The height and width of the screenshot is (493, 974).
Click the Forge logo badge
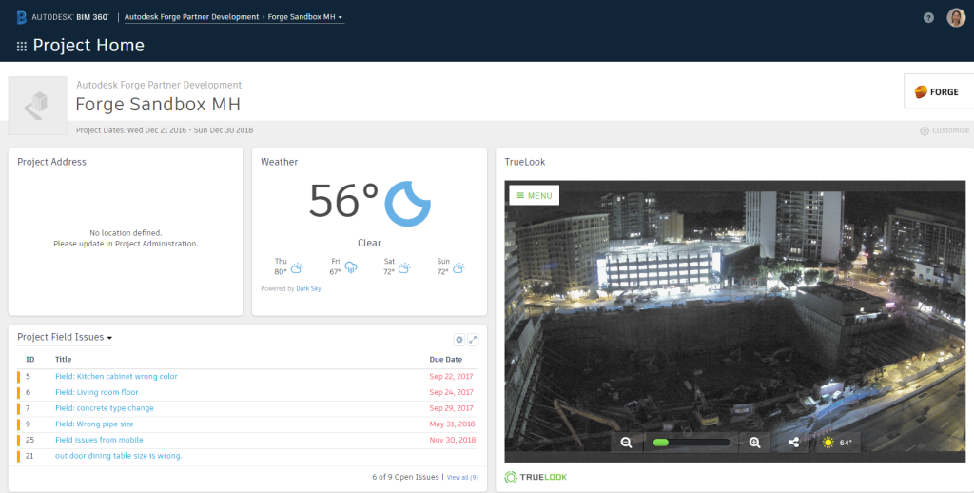939,92
